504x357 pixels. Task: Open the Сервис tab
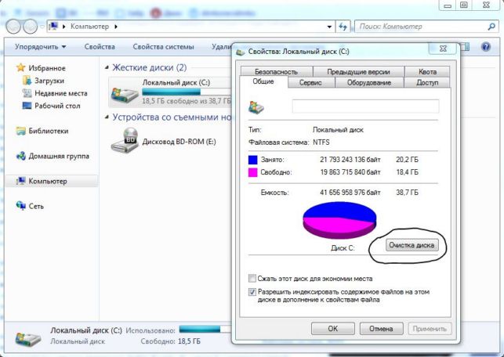(x=310, y=82)
